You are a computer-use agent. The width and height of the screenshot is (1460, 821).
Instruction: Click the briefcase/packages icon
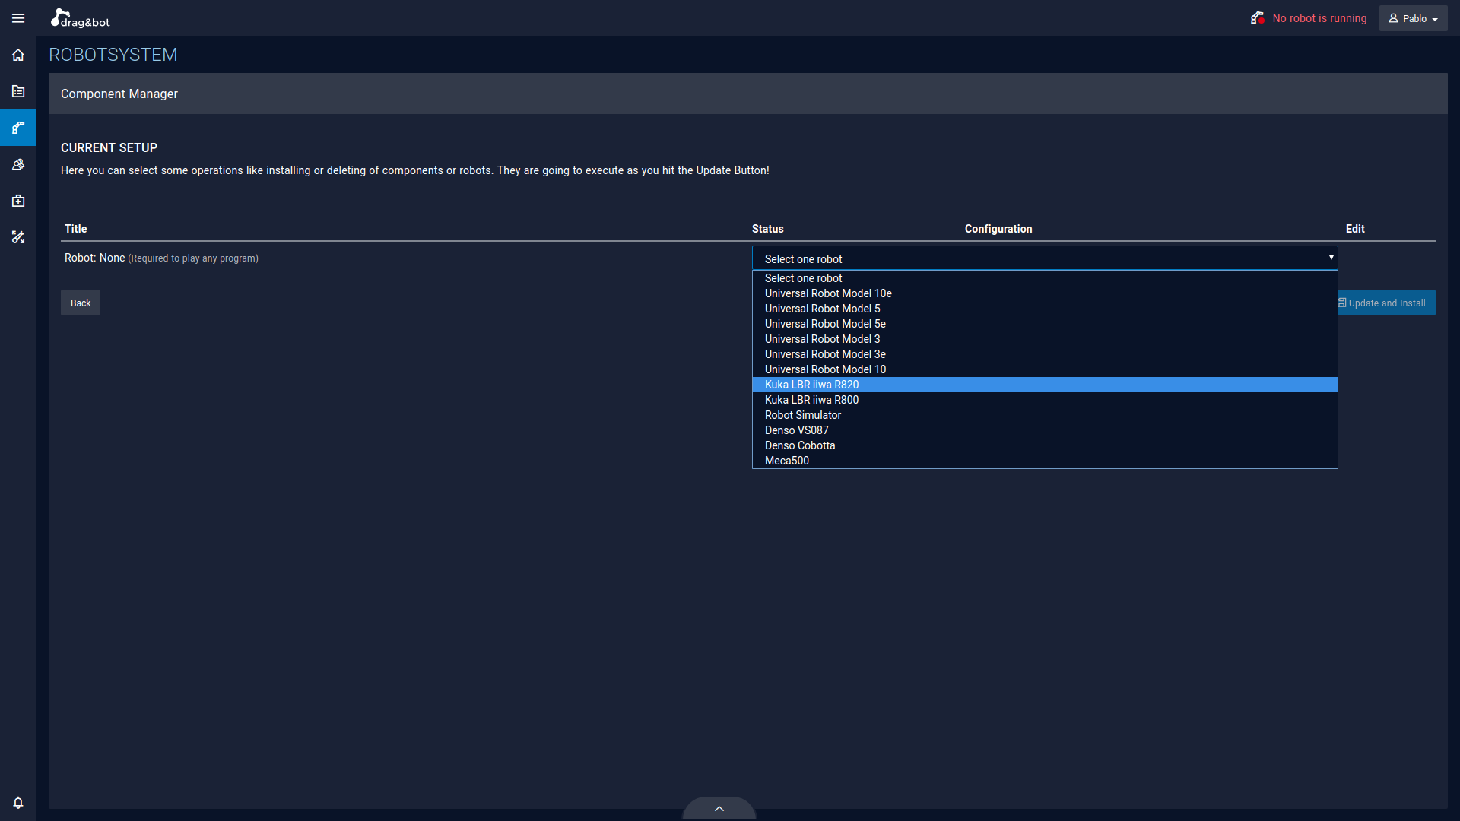[18, 201]
